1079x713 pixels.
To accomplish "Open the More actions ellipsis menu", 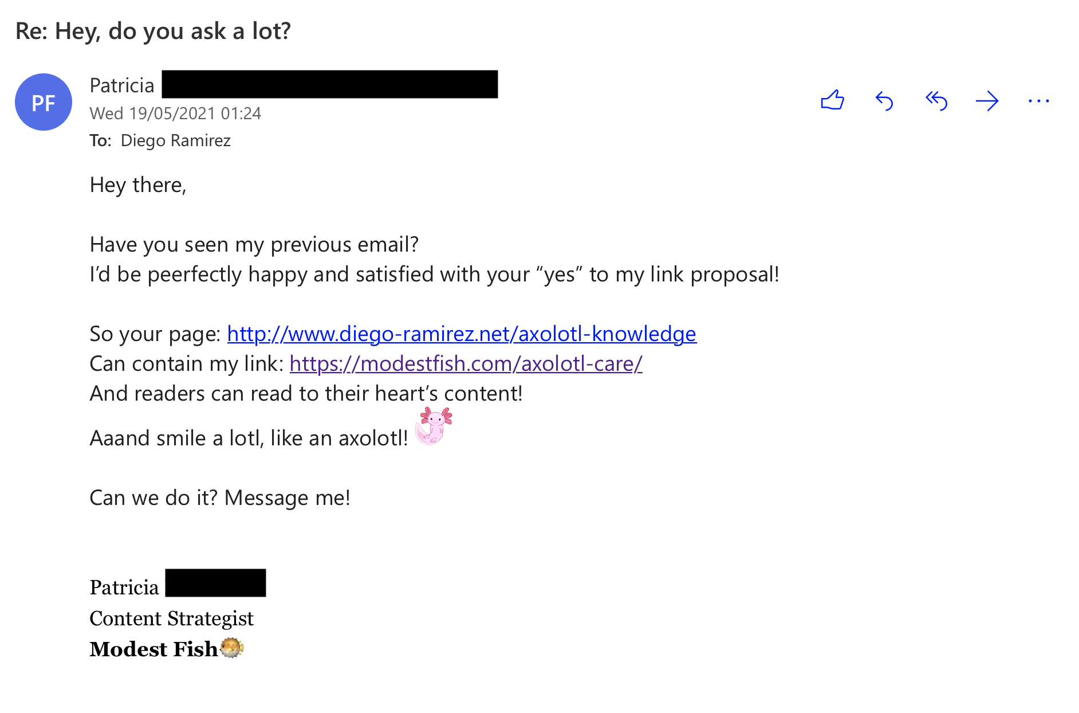I will point(1038,101).
